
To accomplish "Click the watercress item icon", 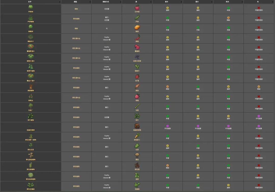I will (137, 185).
